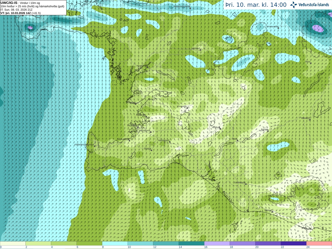332x249 pixels.
Task: Click the Akrafjall station label
Action: (x=131, y=103)
